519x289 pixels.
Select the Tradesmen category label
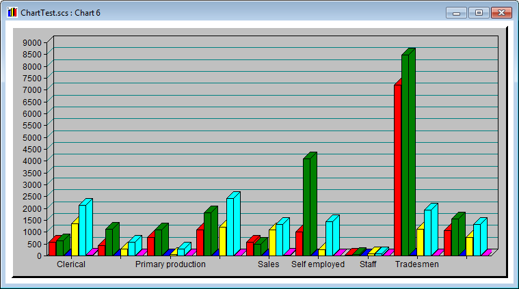(x=417, y=264)
